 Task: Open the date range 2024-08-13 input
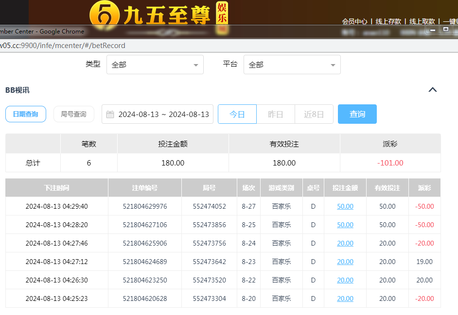(163, 115)
